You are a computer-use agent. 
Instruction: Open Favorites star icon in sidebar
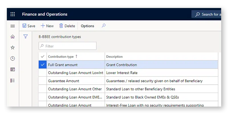[13, 48]
